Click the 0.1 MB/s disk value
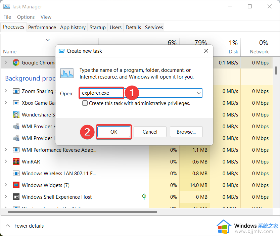 [229, 63]
